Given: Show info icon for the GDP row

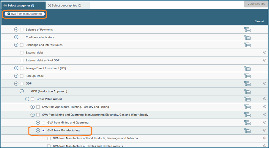Looking at the screenshot, I should 265,83.
